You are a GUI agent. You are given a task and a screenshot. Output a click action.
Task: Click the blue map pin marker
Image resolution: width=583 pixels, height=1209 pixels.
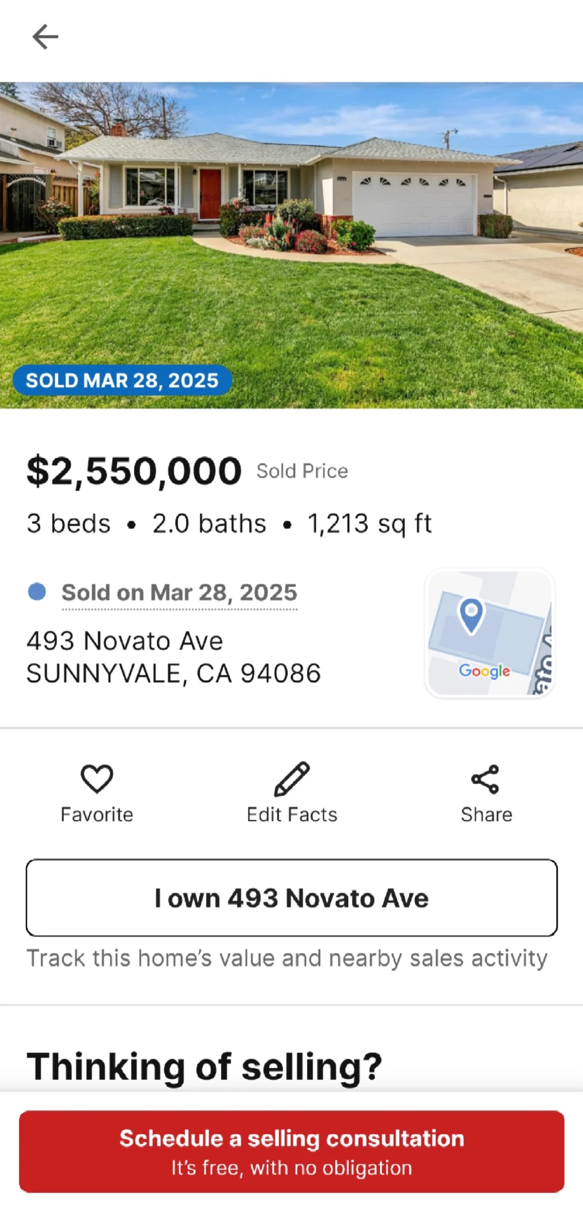(x=471, y=615)
